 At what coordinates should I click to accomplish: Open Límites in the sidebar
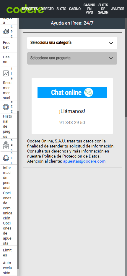click(x=9, y=253)
